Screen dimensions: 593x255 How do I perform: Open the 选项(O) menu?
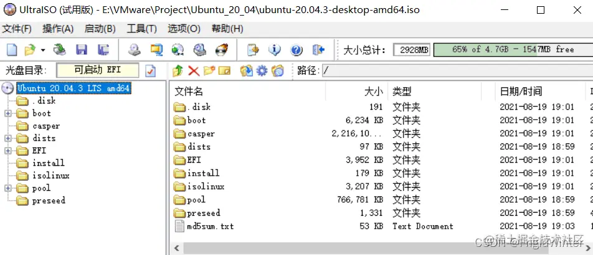point(184,29)
